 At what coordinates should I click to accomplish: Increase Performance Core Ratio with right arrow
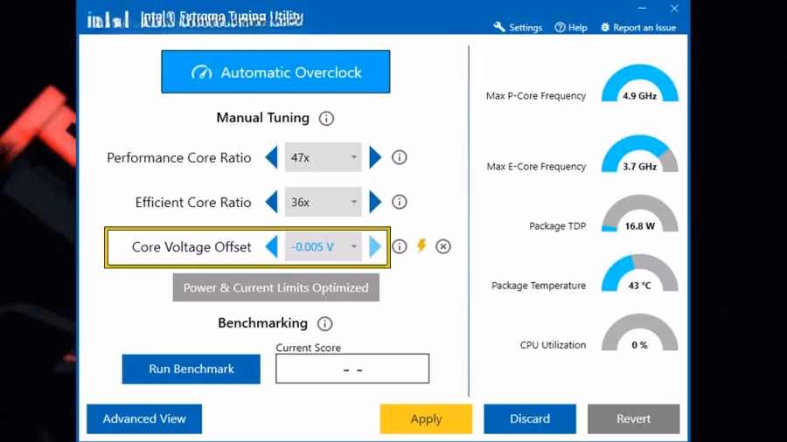[375, 157]
